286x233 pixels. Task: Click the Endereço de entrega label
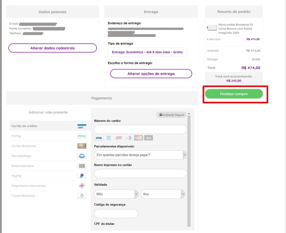(124, 23)
